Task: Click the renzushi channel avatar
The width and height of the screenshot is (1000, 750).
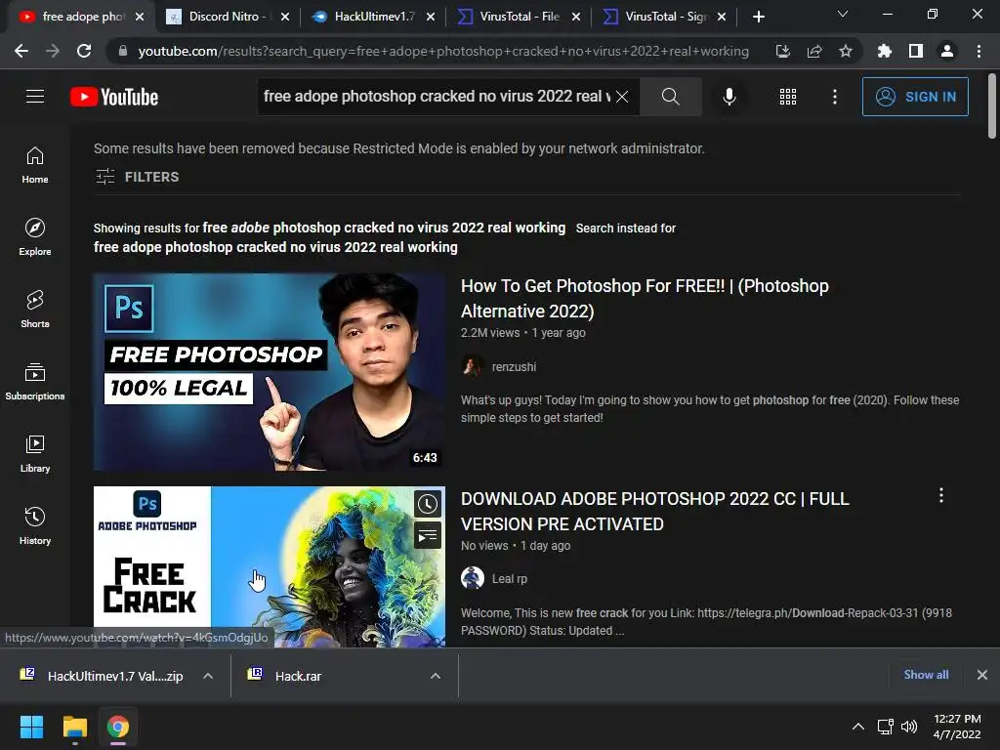Action: [x=472, y=366]
